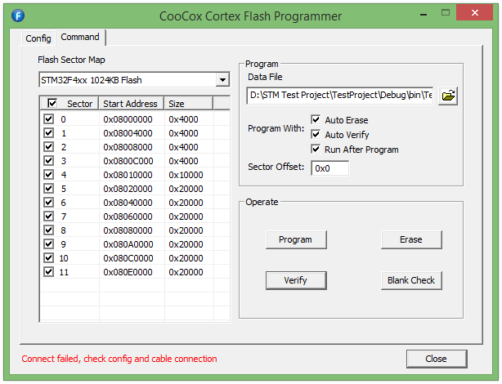Screen dimensions: 502x384
Task: Close window with red X button
Action: (475, 13)
